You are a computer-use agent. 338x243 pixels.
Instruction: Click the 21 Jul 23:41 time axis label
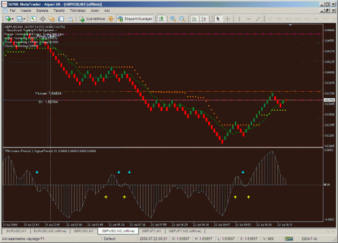click(53, 225)
